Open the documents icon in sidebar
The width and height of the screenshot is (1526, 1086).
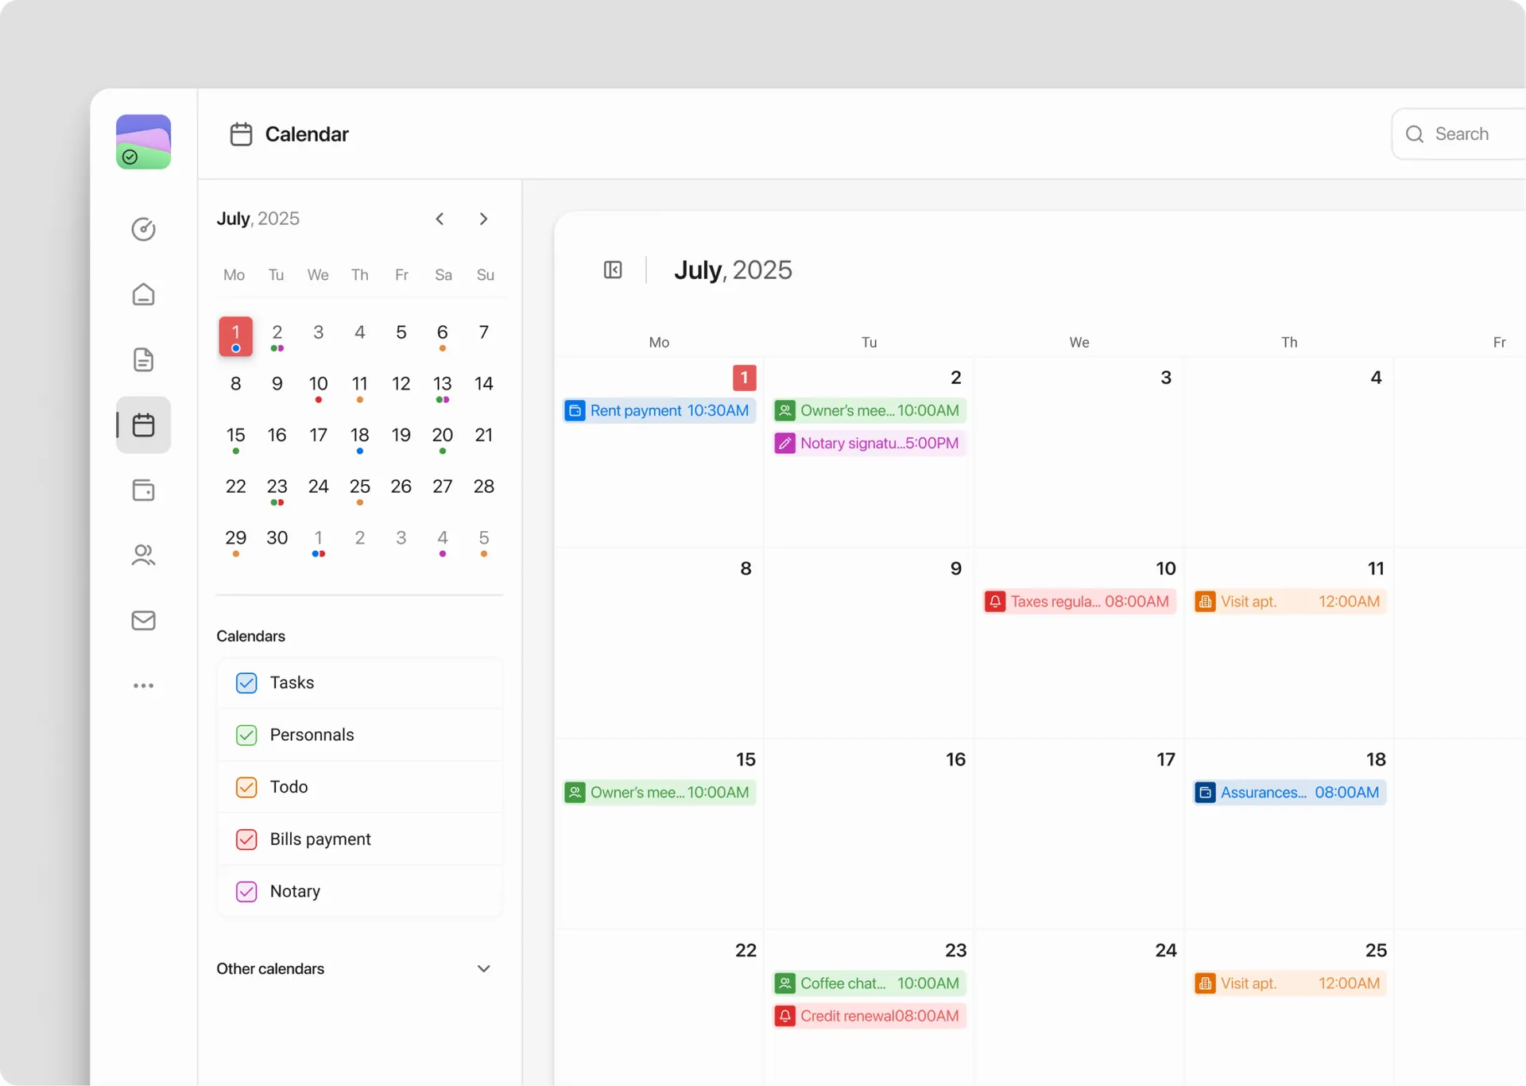[143, 359]
